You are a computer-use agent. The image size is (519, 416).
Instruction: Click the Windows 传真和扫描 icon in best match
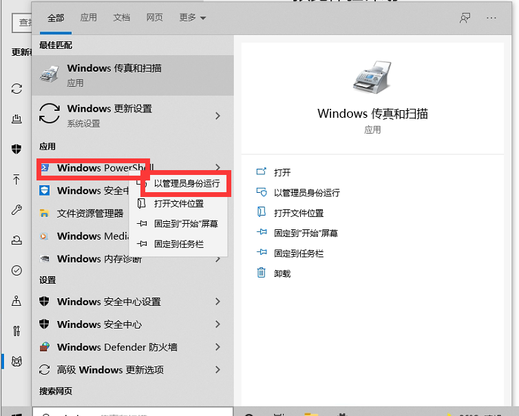click(x=50, y=74)
